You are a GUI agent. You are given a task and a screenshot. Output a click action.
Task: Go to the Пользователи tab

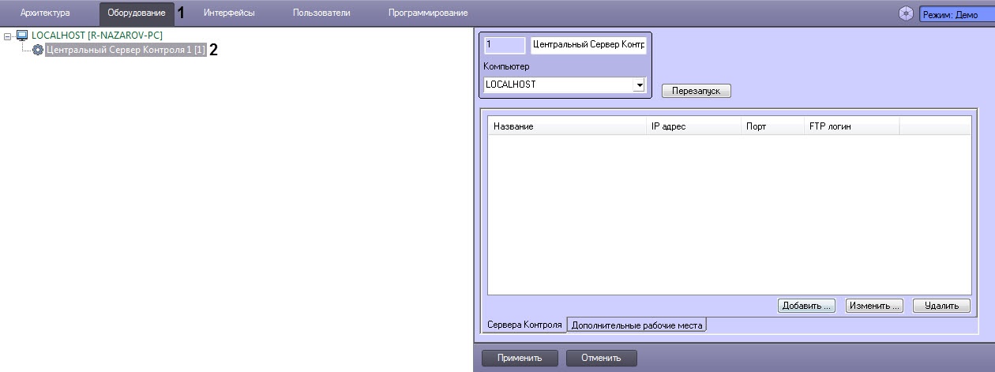click(x=321, y=13)
